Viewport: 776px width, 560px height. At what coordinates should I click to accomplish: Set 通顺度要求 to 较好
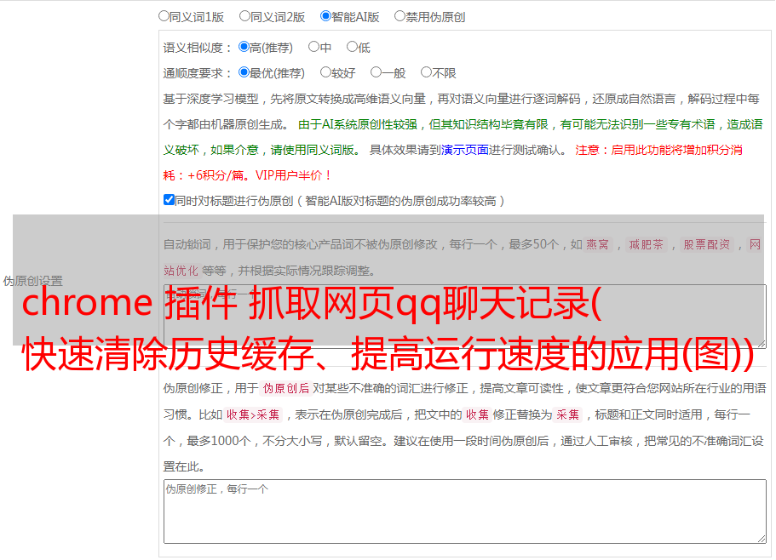coord(325,72)
